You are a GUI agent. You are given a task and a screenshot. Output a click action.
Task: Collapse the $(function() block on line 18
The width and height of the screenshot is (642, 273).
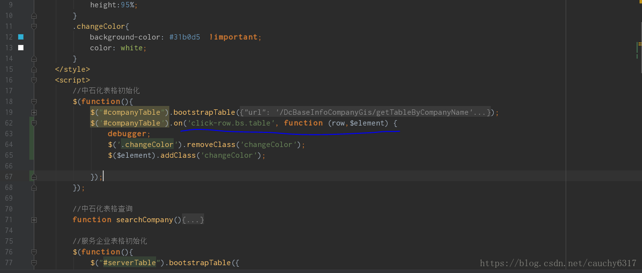click(x=34, y=102)
